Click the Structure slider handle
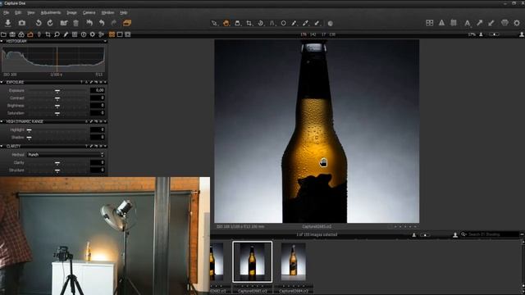 click(57, 170)
